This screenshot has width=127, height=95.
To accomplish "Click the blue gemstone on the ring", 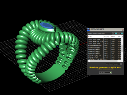I will 47,26.
